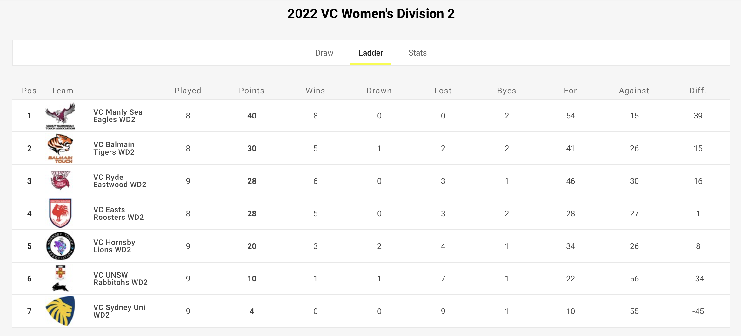Select VC Sydney Uni WD2 team name

[119, 311]
